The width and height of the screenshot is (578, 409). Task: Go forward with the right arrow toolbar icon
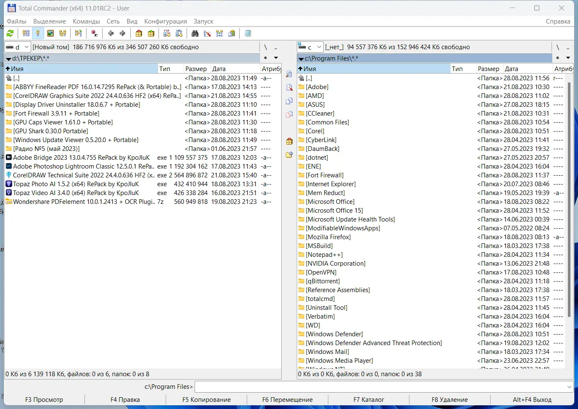click(x=122, y=33)
